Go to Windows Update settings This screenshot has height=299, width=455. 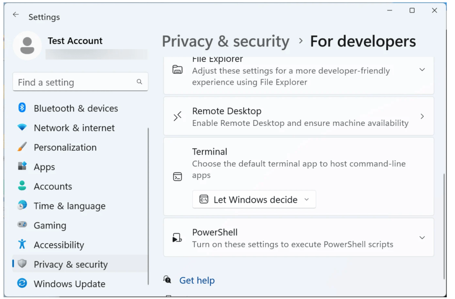pos(70,284)
